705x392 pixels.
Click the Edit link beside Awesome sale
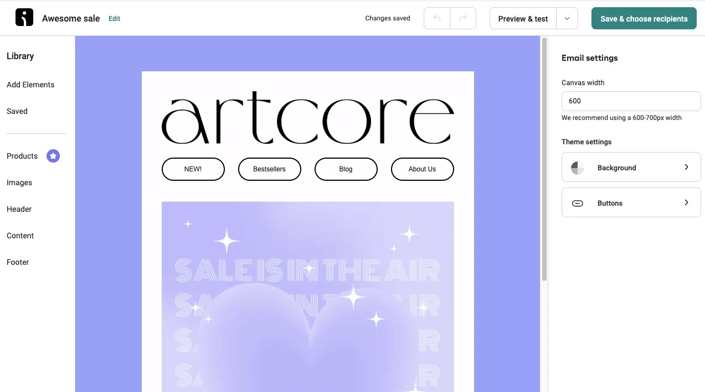[x=114, y=18]
